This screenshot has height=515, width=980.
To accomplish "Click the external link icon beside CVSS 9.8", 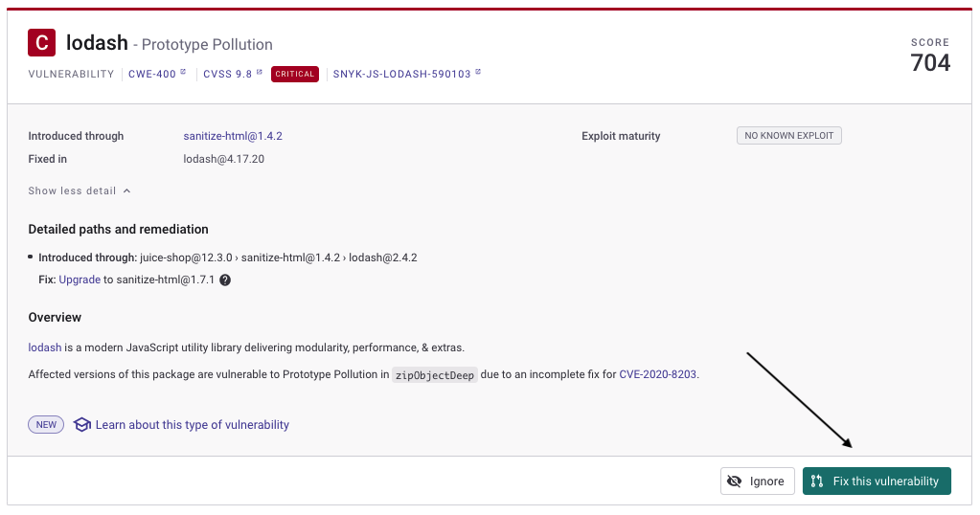I will (260, 73).
